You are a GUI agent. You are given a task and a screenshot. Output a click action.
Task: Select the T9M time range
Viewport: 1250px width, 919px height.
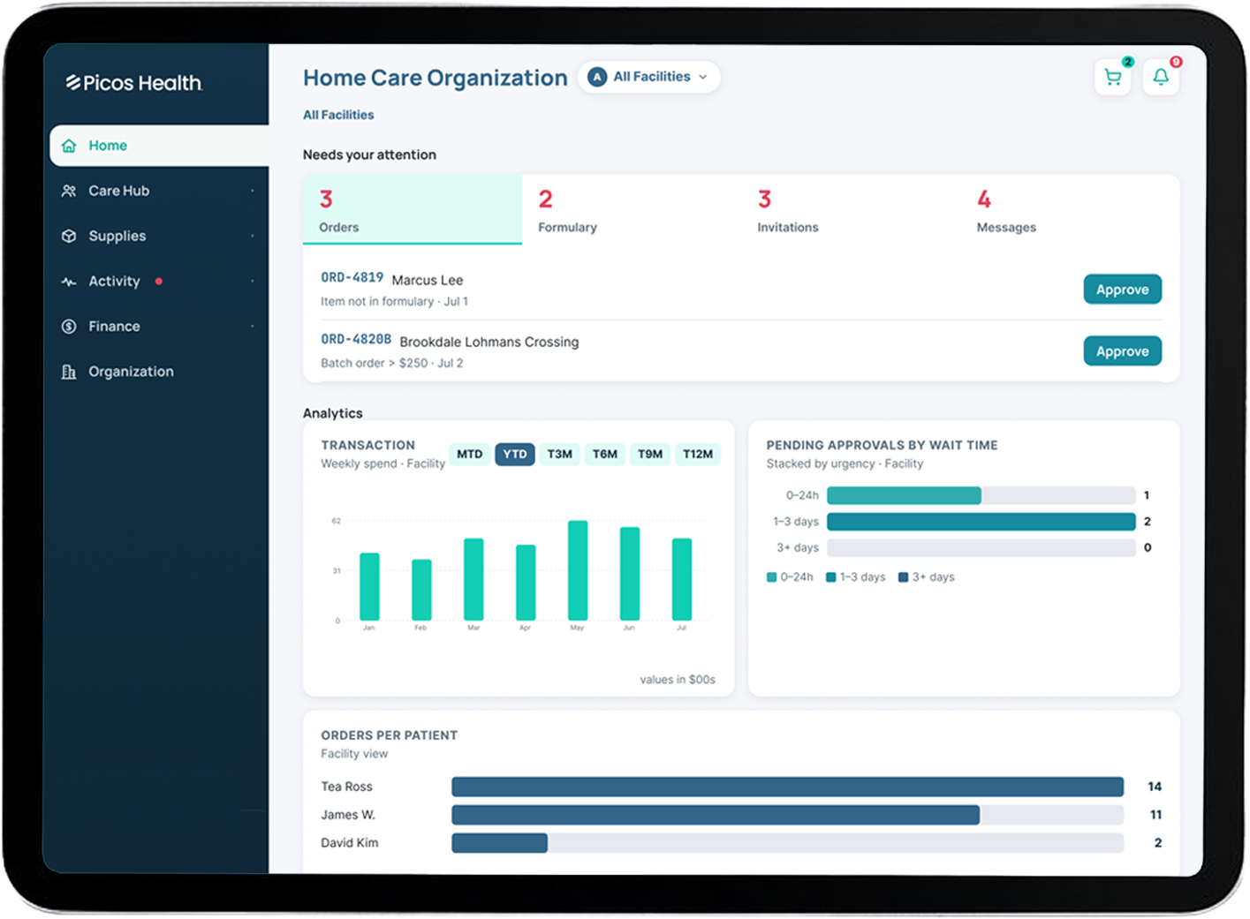pos(650,454)
